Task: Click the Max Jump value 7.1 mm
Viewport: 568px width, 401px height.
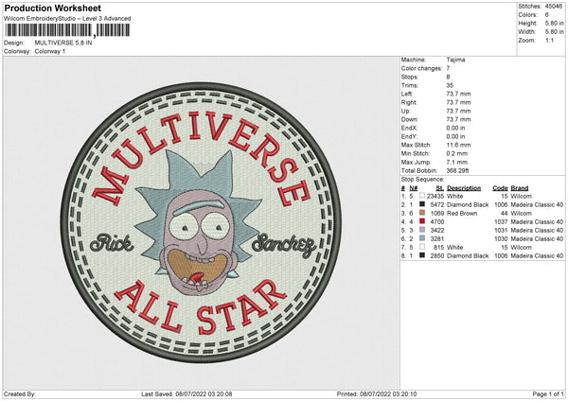Action: 457,162
